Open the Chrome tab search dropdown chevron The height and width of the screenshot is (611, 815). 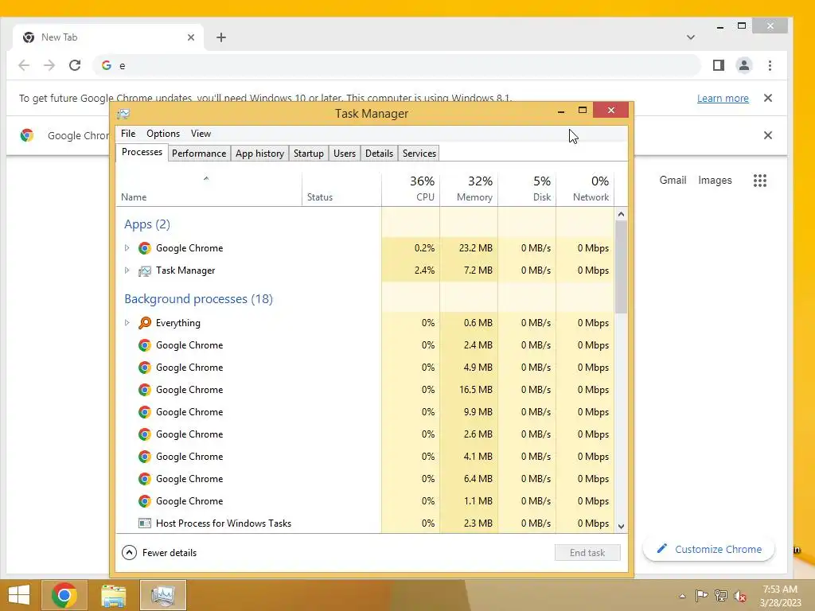[x=690, y=37]
